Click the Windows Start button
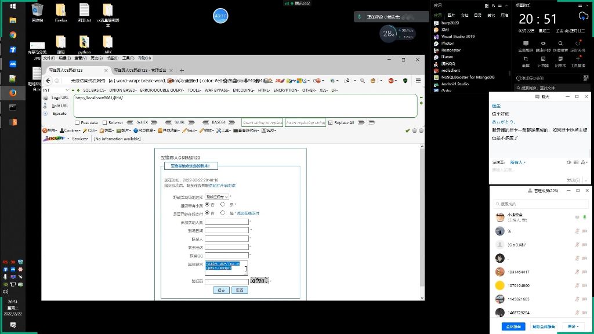 13,6
